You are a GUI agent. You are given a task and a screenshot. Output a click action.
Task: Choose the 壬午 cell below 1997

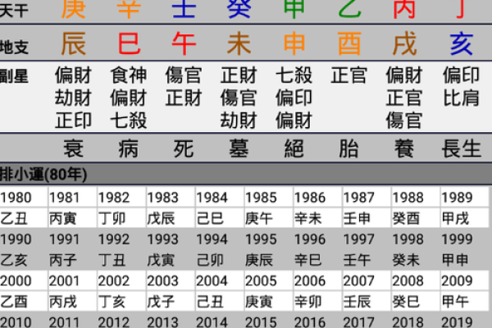coord(367,260)
